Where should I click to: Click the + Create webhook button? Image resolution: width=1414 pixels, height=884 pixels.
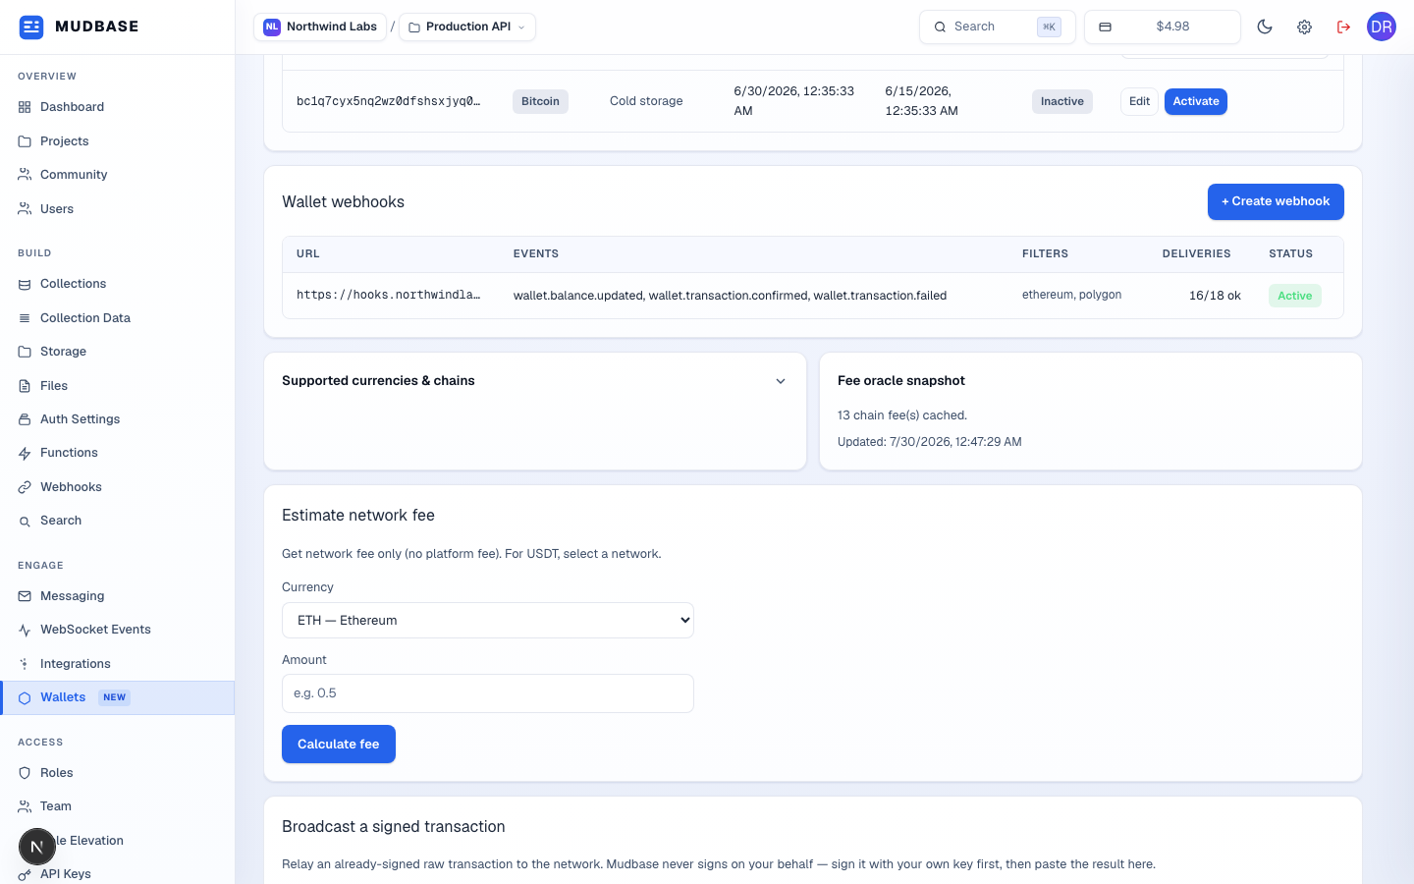[x=1276, y=201]
